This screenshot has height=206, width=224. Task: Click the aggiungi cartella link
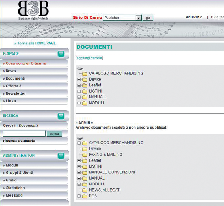tap(89, 58)
